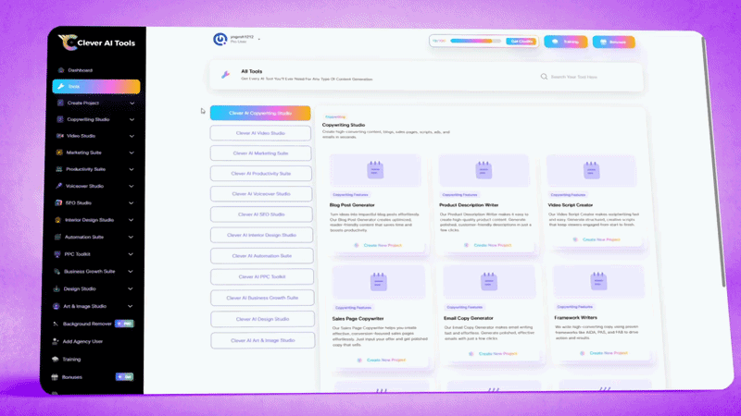Expand the Marketing Suite sidebar chevron
This screenshot has width=741, height=416.
coord(132,153)
